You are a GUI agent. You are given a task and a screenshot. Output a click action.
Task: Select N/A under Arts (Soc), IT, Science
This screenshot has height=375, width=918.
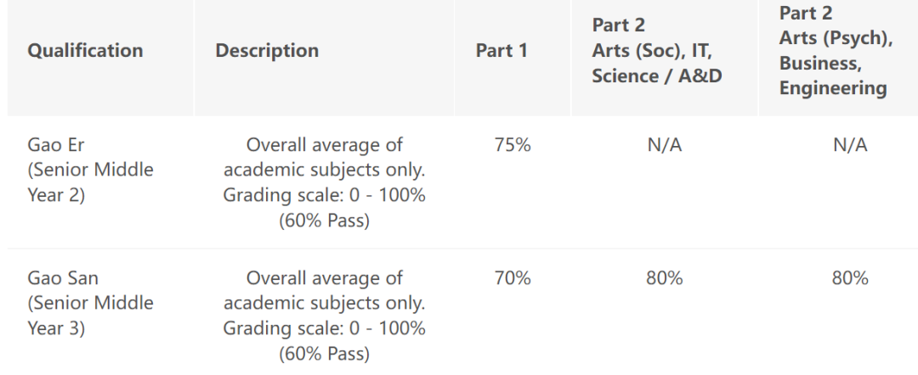pyautogui.click(x=664, y=145)
